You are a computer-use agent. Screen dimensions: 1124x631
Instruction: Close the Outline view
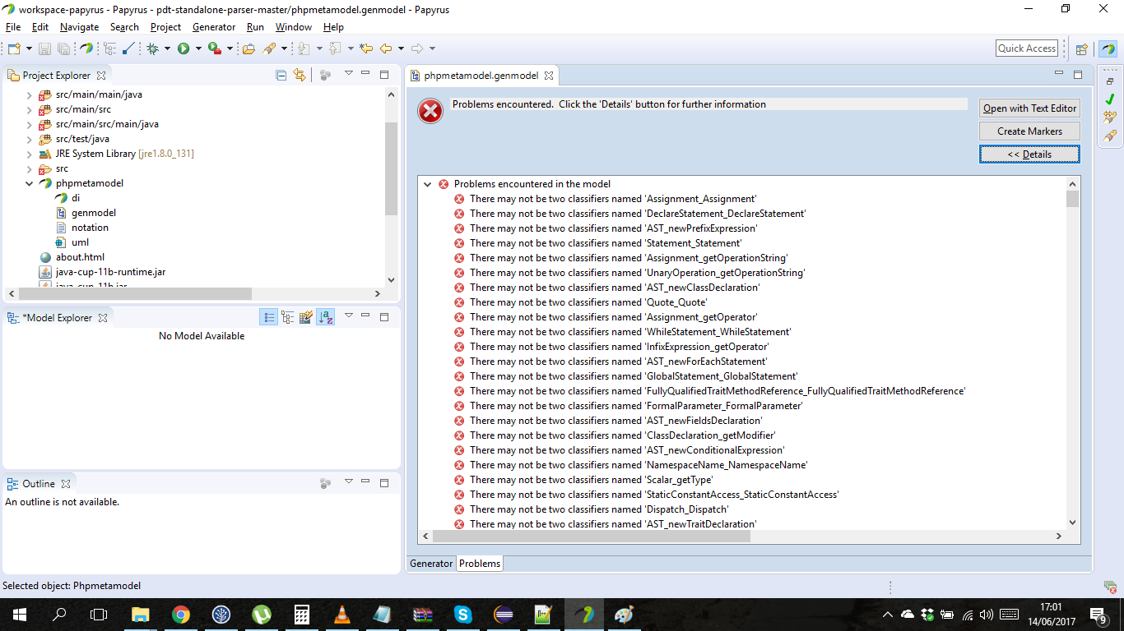(66, 484)
